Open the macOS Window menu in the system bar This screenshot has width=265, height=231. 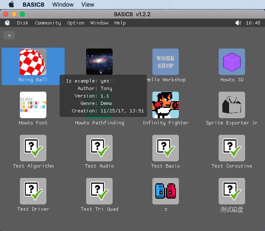(63, 5)
